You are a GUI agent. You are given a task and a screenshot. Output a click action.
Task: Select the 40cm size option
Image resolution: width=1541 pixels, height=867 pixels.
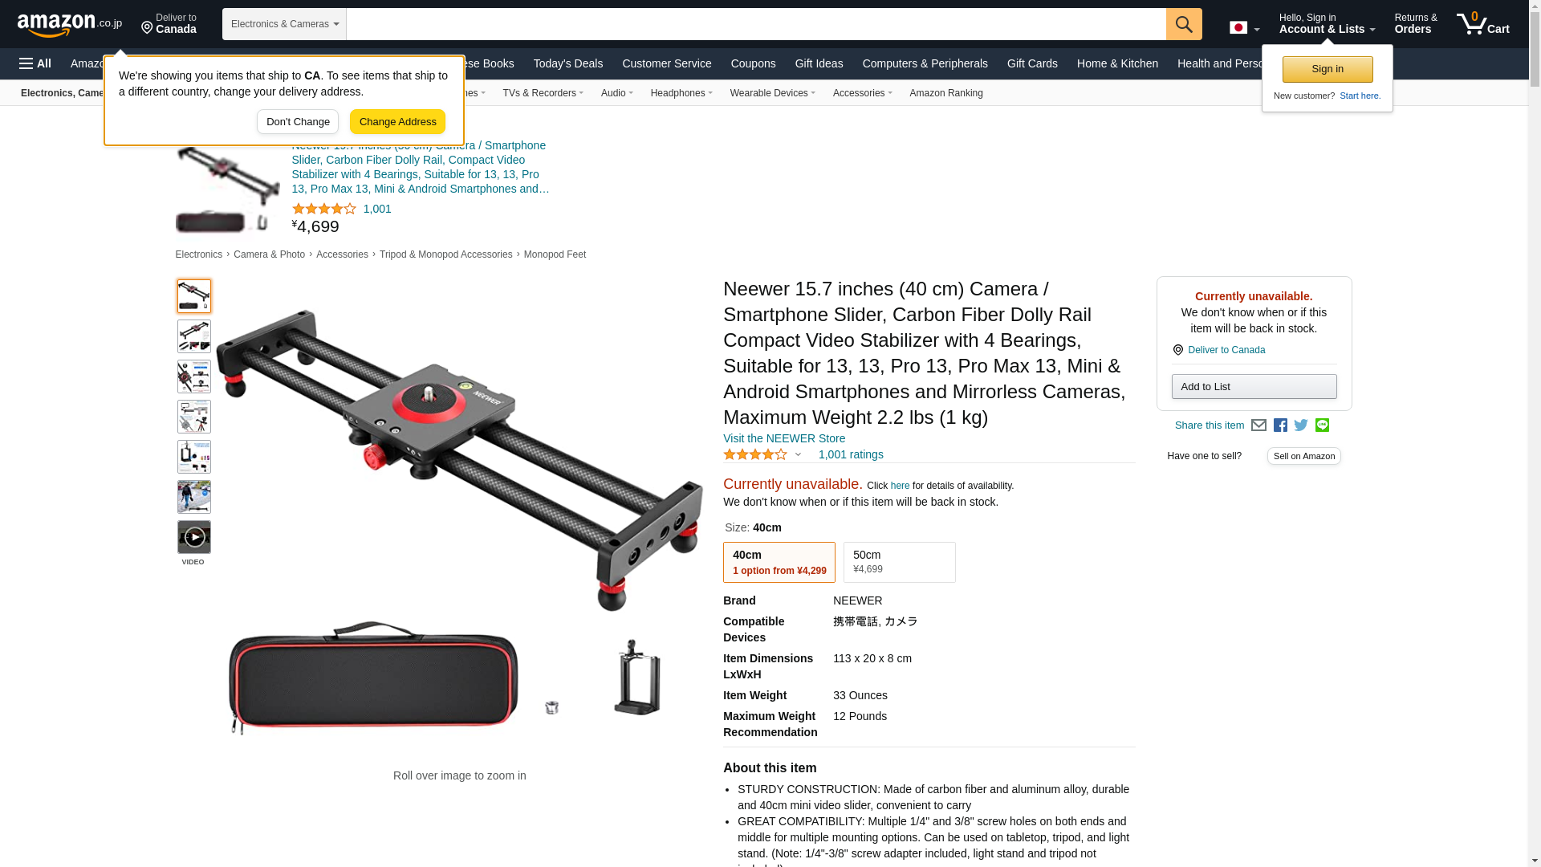tap(779, 562)
